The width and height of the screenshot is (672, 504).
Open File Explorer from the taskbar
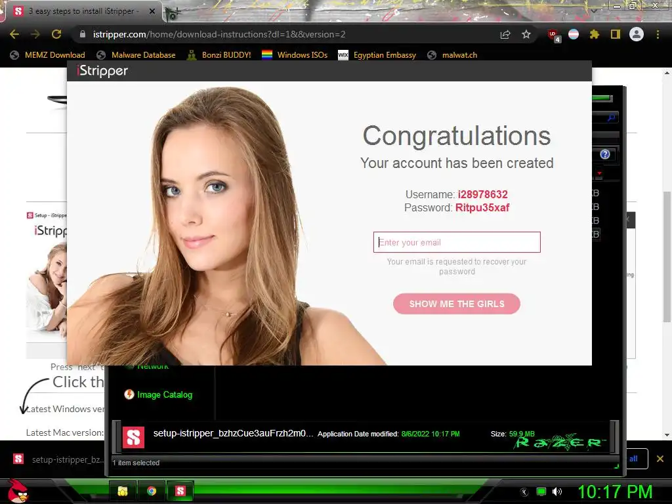click(123, 491)
